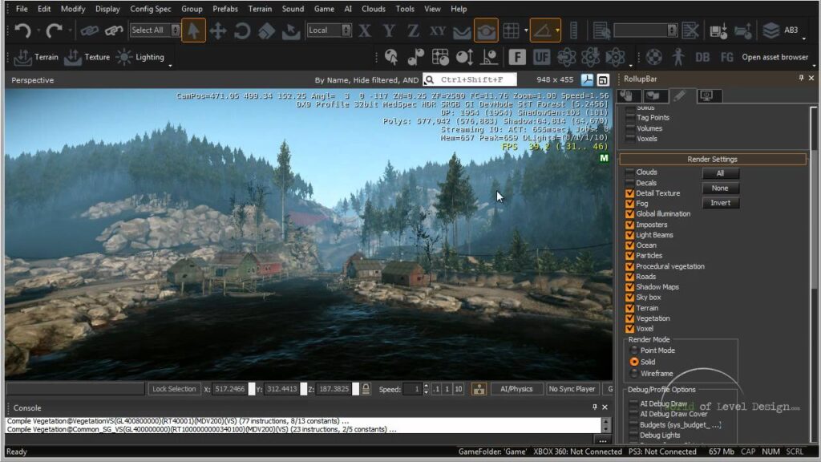Select the Move tool icon
Image resolution: width=821 pixels, height=462 pixels.
tap(218, 30)
